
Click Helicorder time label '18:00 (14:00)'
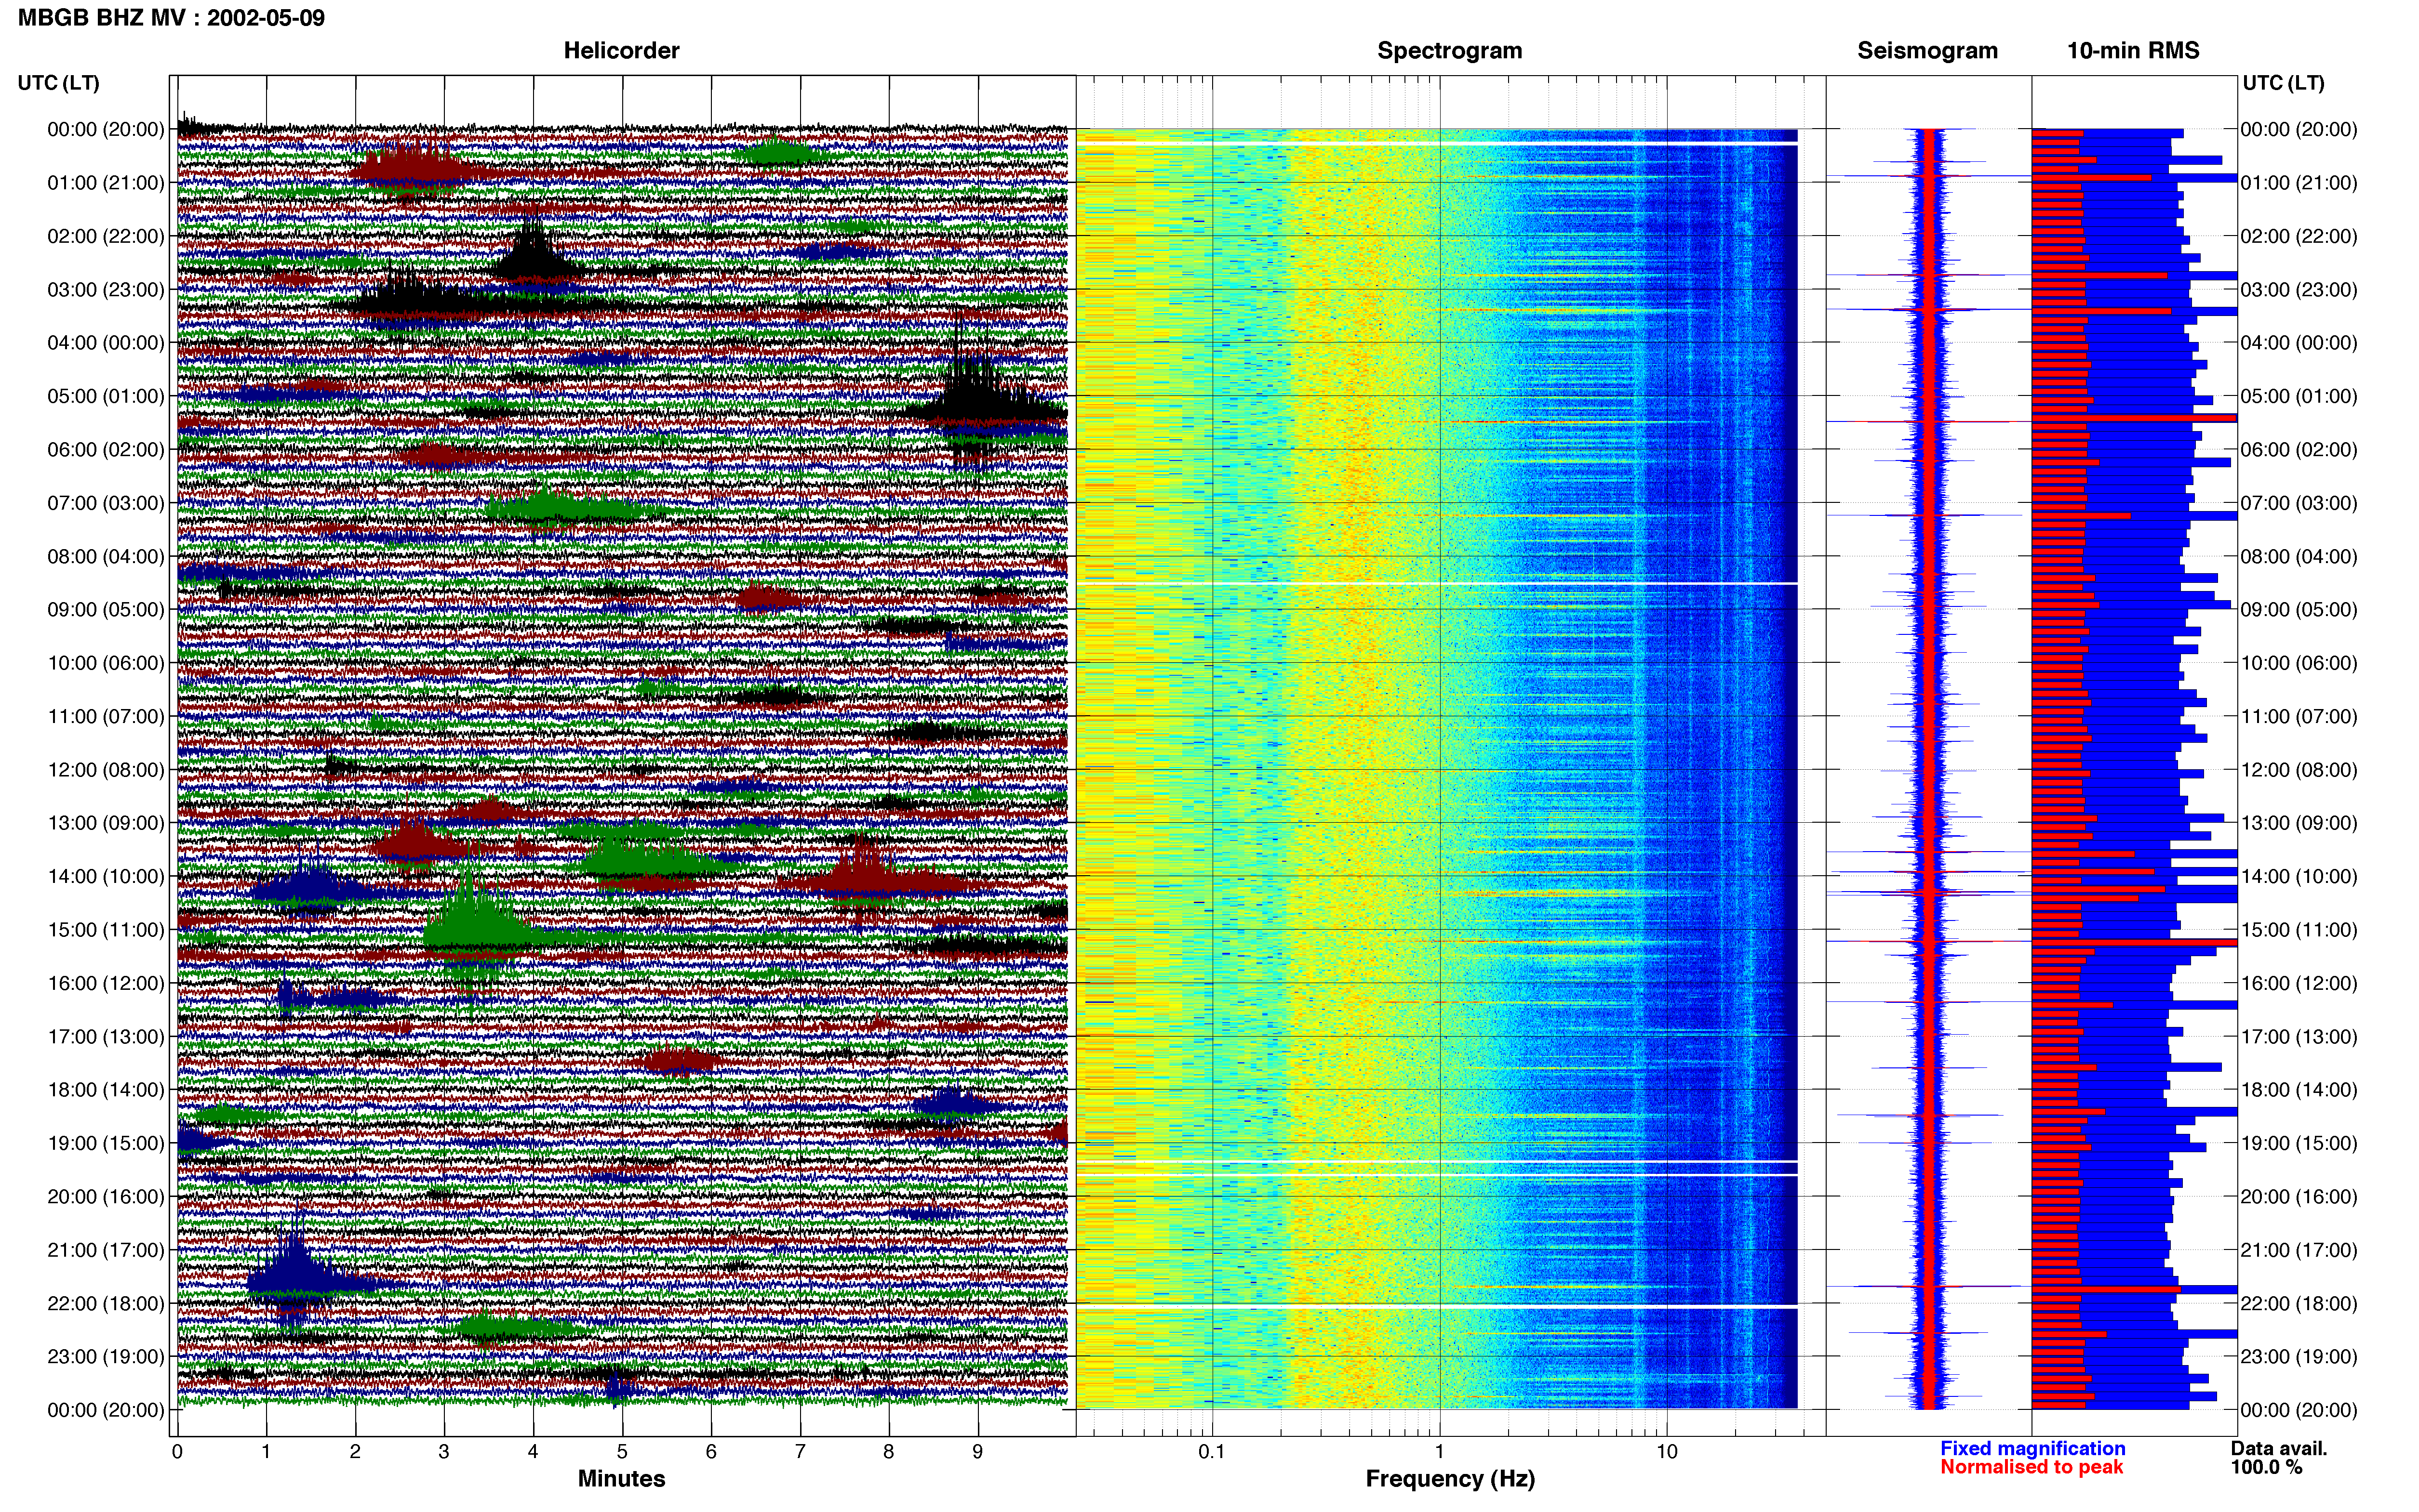pyautogui.click(x=106, y=1090)
